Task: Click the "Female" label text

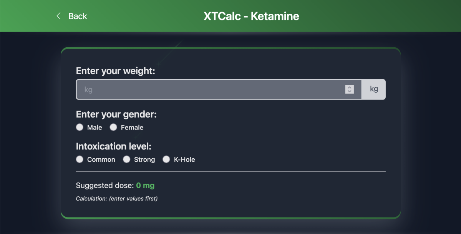Action: pyautogui.click(x=132, y=128)
